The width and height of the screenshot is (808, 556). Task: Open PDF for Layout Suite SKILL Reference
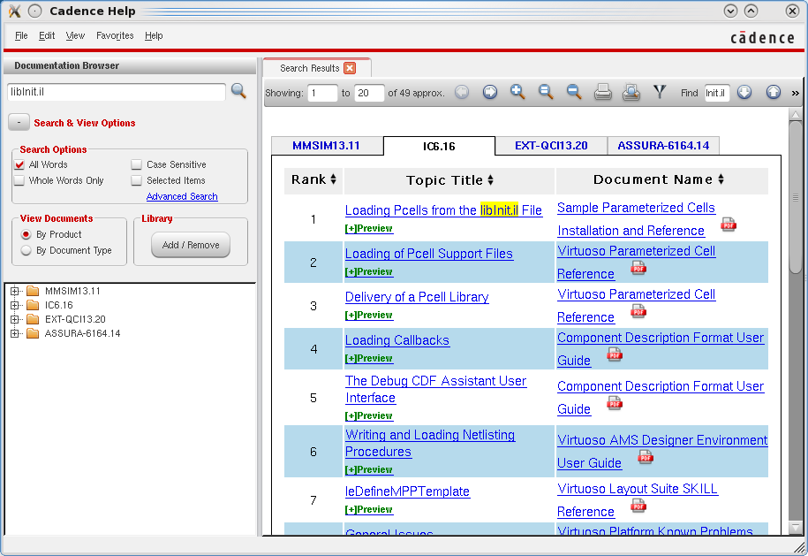click(x=638, y=506)
